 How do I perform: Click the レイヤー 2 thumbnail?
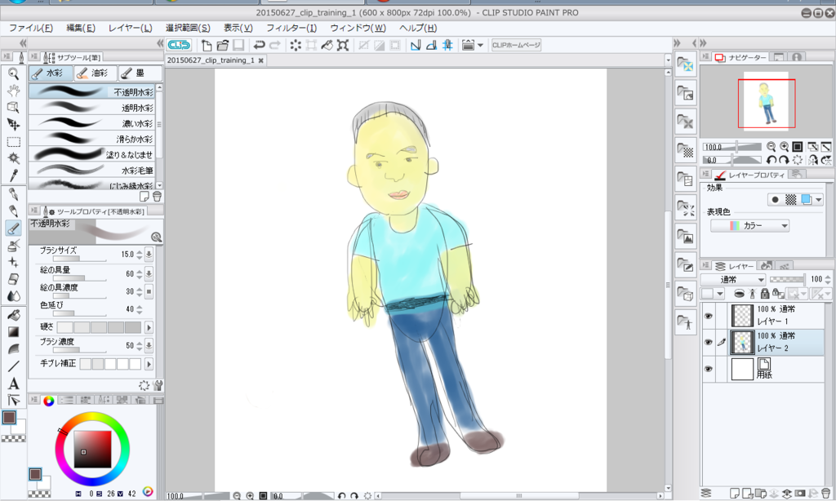pyautogui.click(x=742, y=342)
